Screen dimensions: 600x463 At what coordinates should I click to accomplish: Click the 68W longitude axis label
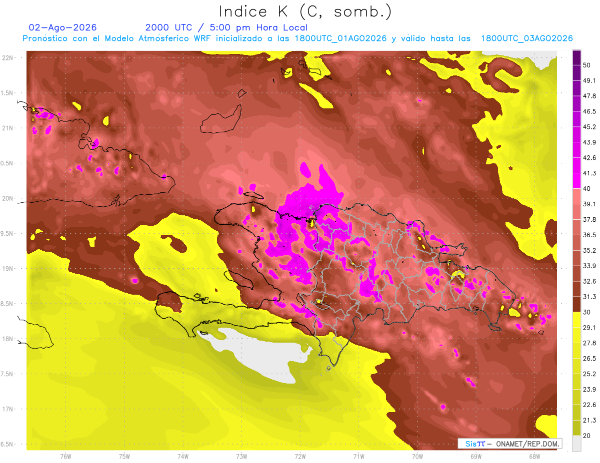(x=534, y=457)
